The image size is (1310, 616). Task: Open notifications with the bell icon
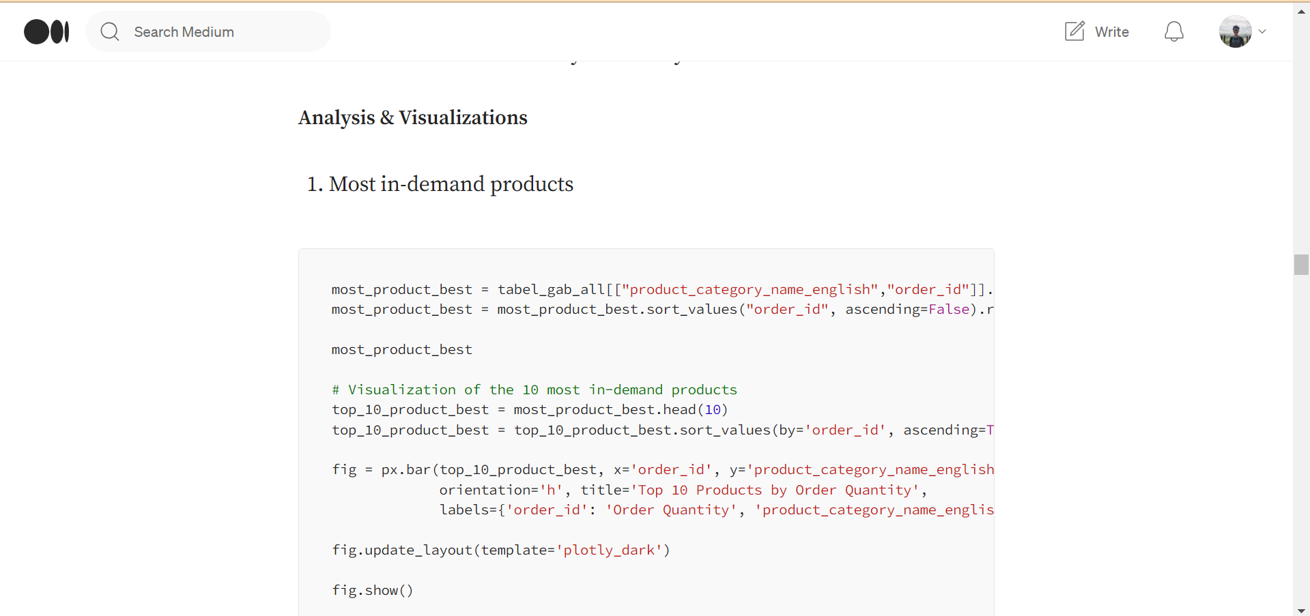1173,31
